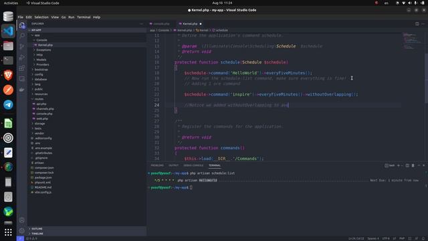Show Applications grid in the dock
The height and width of the screenshot is (241, 428).
pyautogui.click(x=8, y=232)
